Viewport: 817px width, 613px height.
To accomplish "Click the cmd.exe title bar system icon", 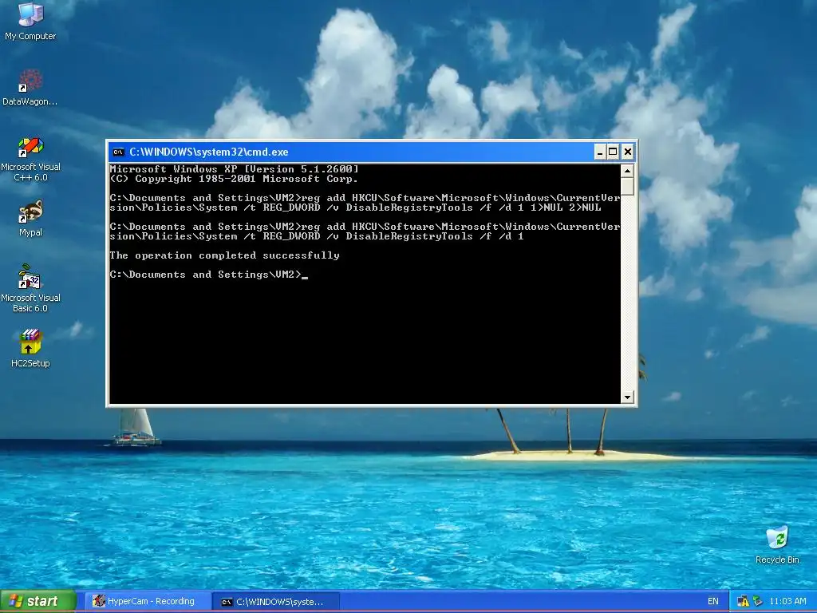I will click(119, 152).
